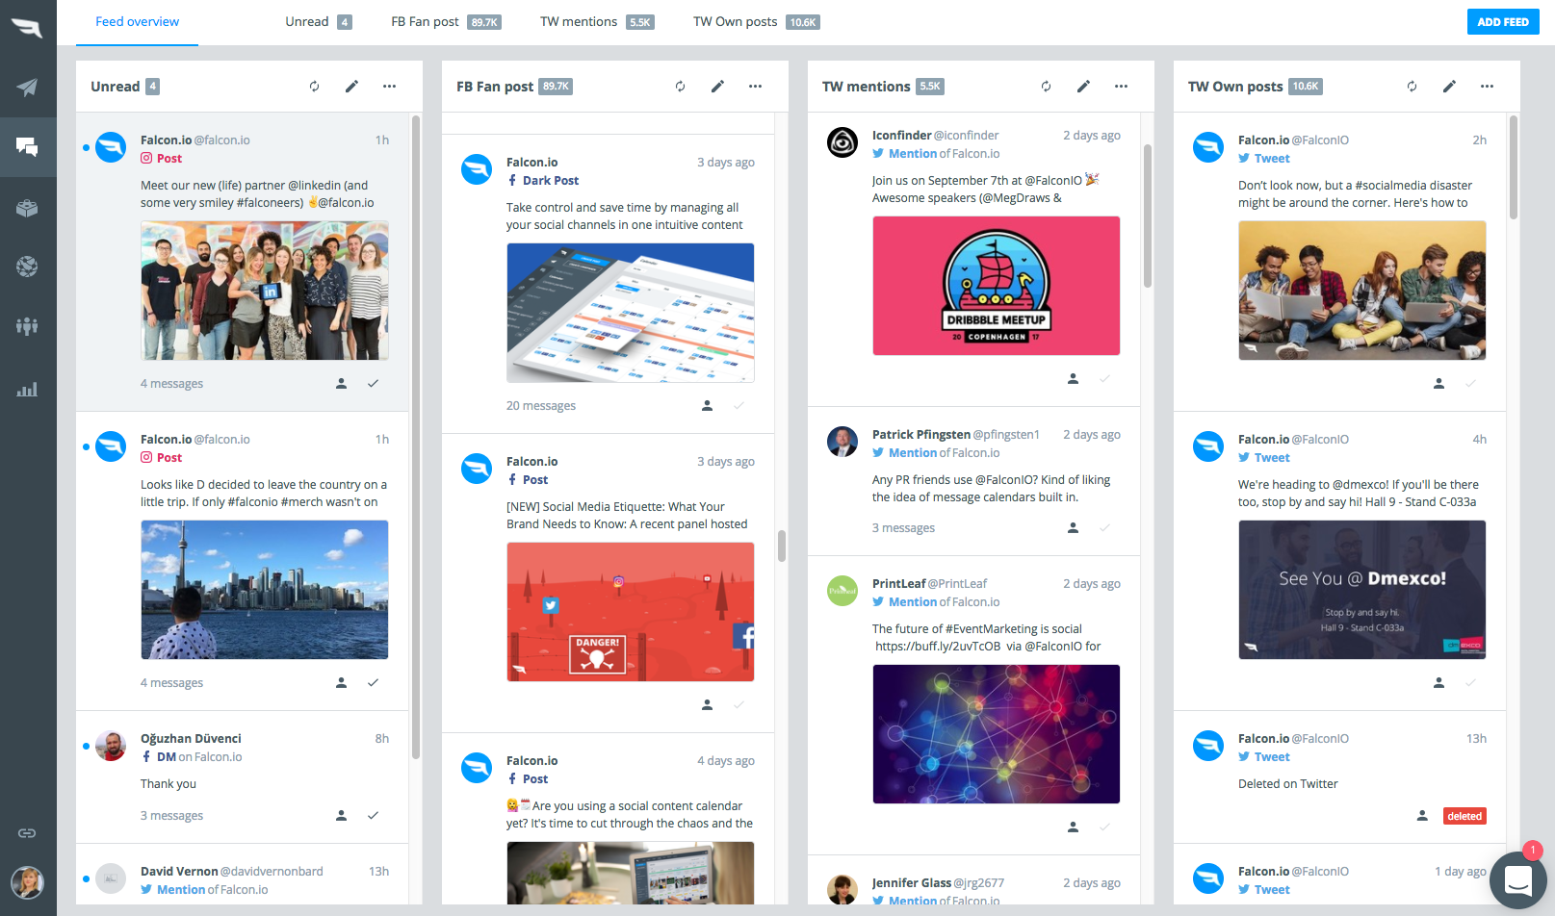Open the '20 messages' thread link
The width and height of the screenshot is (1555, 916).
[x=541, y=406]
